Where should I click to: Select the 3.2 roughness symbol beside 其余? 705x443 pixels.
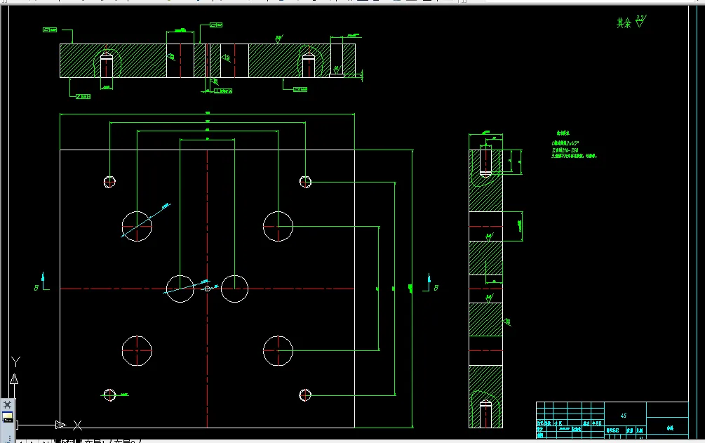click(x=640, y=20)
